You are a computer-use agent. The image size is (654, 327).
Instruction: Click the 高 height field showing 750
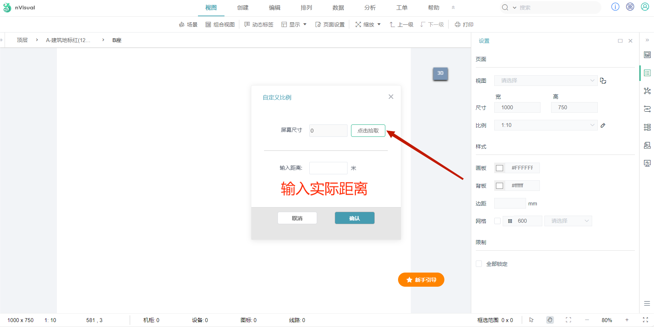tap(574, 107)
